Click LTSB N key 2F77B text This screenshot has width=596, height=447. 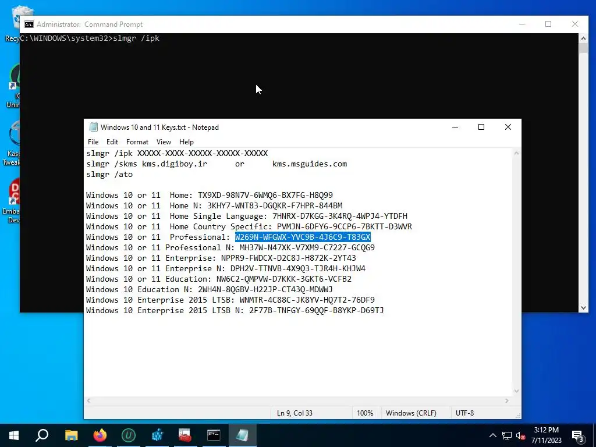(x=316, y=310)
